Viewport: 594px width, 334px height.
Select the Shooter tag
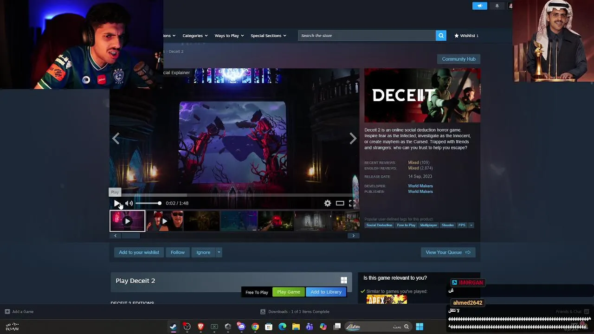448,225
